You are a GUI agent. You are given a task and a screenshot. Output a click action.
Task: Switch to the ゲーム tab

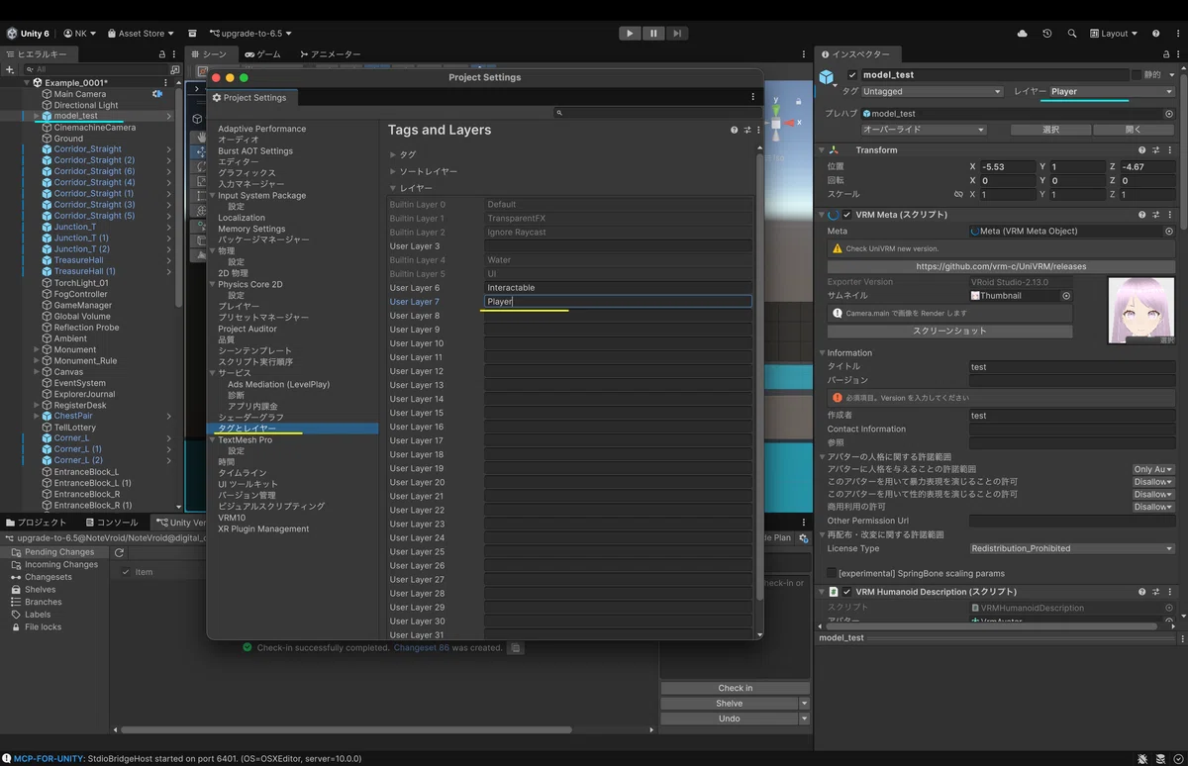pos(262,54)
